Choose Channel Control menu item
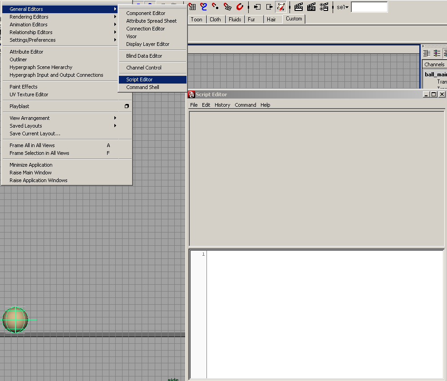The height and width of the screenshot is (381, 447). 152,68
